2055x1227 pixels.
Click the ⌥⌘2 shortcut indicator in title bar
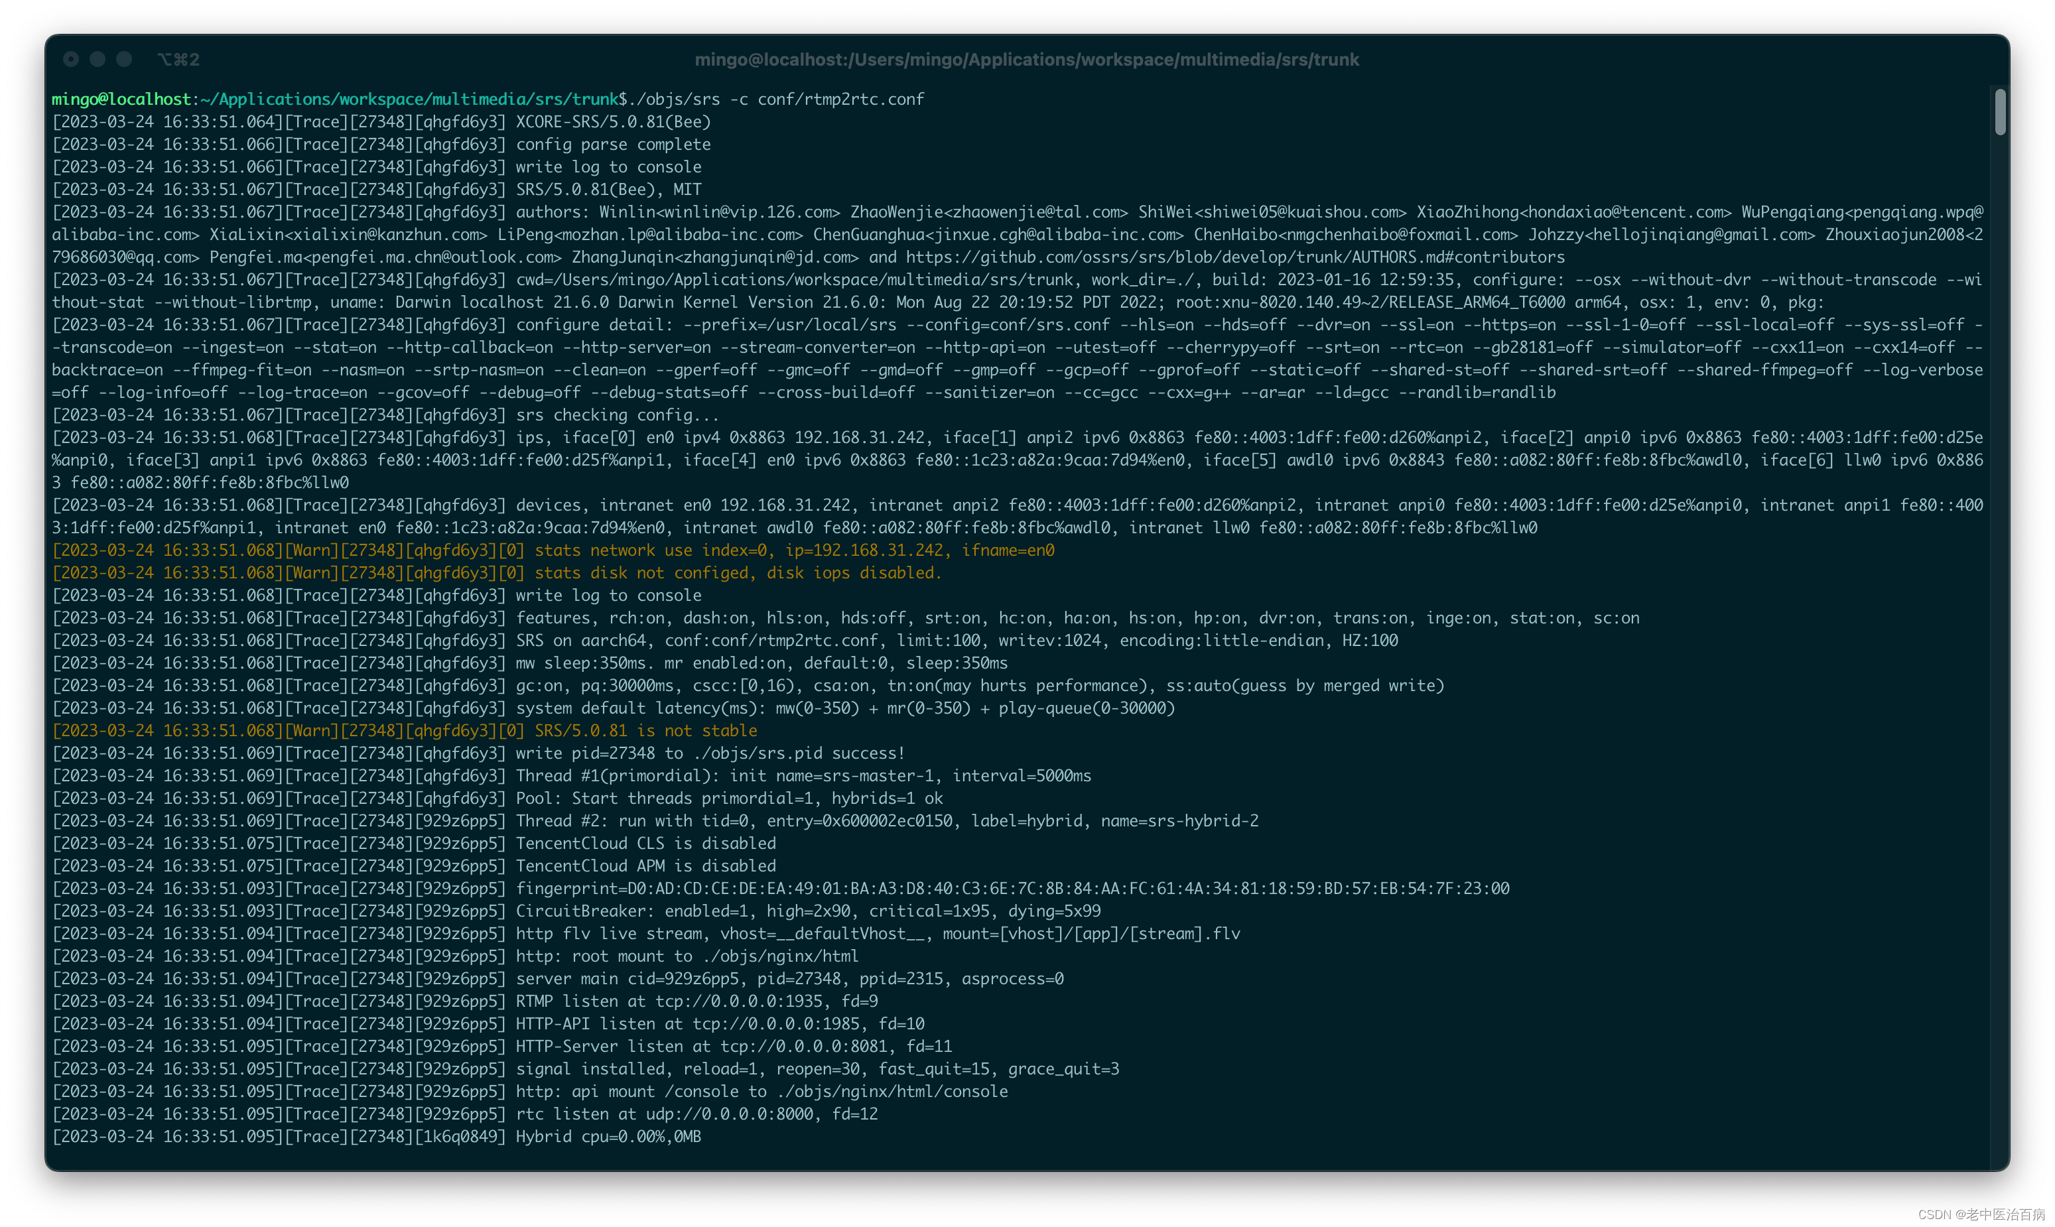178,60
